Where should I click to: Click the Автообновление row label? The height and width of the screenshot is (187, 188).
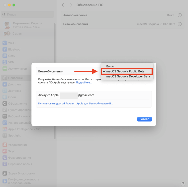click(75, 15)
